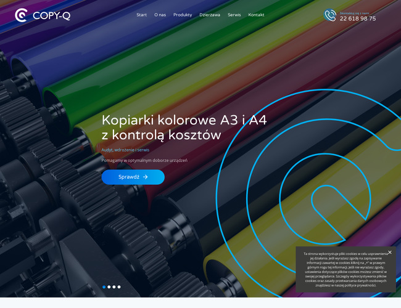Go to the Dzierżawa page
401x308 pixels.
210,15
